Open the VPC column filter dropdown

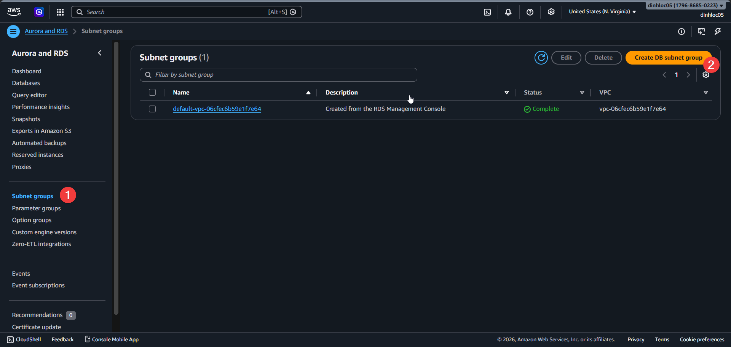click(x=706, y=92)
